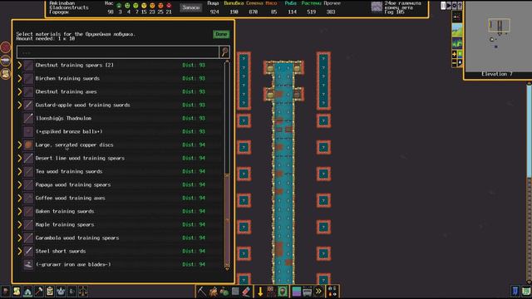Click blue banner icon bottom-right
532x299 pixels.
pos(515,292)
